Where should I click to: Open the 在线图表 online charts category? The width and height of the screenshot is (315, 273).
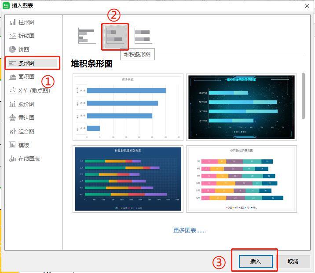(x=24, y=159)
